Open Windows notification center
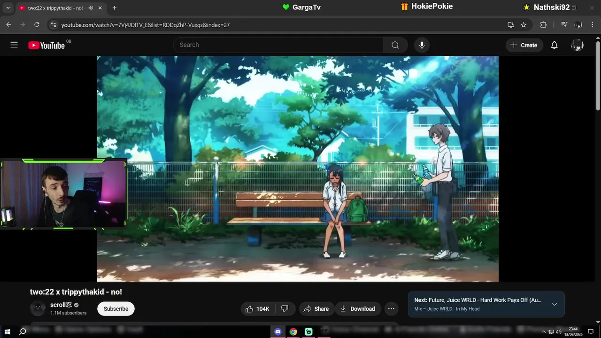Viewport: 601px width, 338px height. (591, 331)
